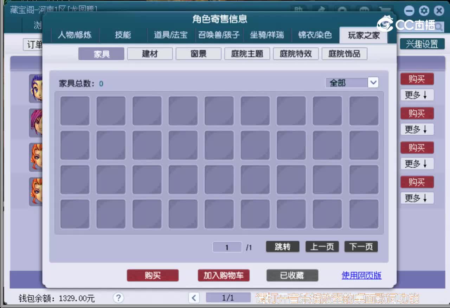Image resolution: width=450 pixels, height=308 pixels.
Task: Expand 更多 options for the bottom listing
Action: (x=417, y=198)
